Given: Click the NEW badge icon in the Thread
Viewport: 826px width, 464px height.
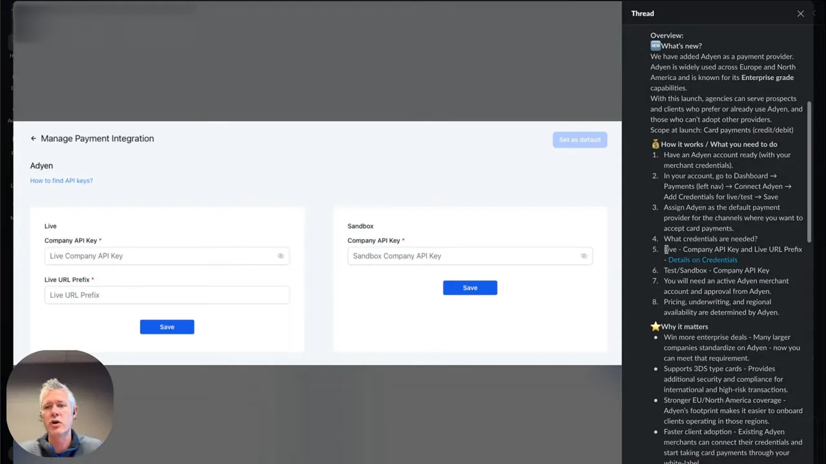Looking at the screenshot, I should pyautogui.click(x=655, y=45).
